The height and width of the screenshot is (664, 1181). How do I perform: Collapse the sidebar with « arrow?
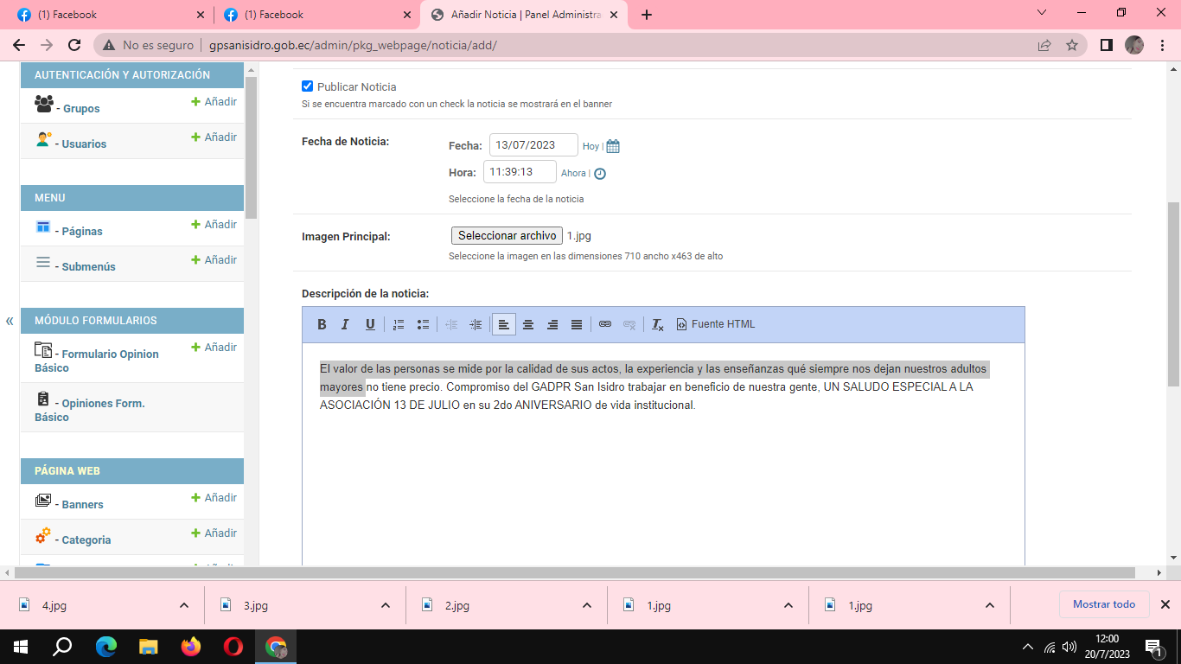point(10,321)
